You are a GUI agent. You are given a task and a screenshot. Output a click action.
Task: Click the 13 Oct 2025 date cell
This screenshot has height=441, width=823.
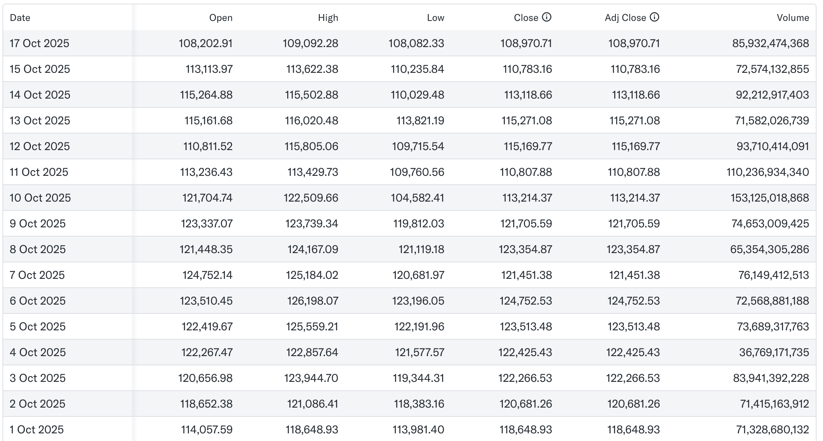[40, 121]
